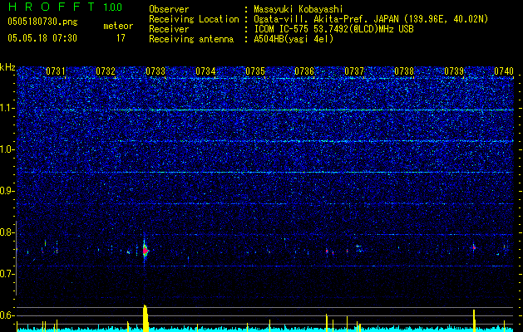Click the 0.8 frequency axis label
This screenshot has height=332, width=523.
click(x=7, y=232)
